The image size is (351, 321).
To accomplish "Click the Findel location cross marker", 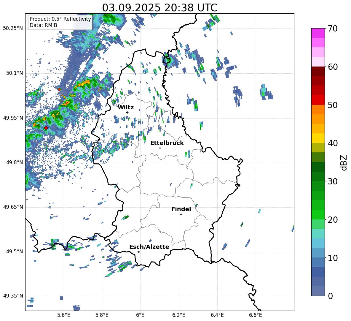I will tap(181, 214).
